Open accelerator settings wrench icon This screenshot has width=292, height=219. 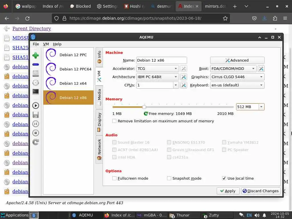tap(184, 68)
